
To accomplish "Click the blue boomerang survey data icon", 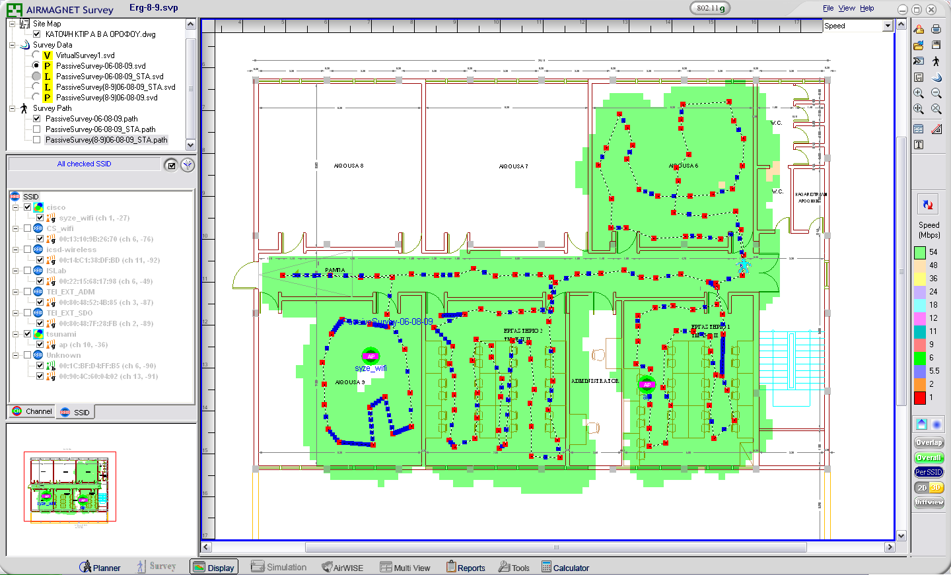I will pos(936,77).
